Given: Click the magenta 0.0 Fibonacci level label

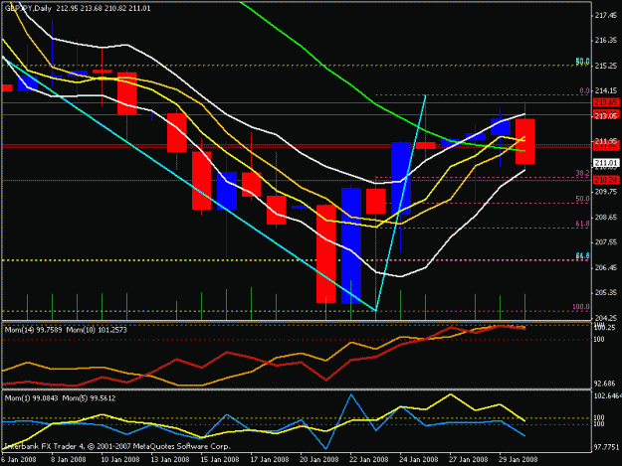Looking at the screenshot, I should (x=584, y=90).
